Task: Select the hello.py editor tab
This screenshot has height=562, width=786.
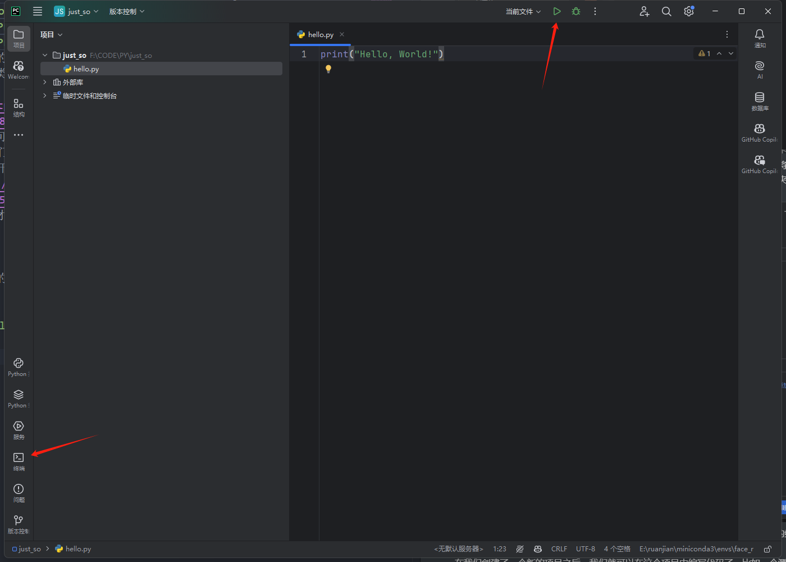Action: (320, 34)
